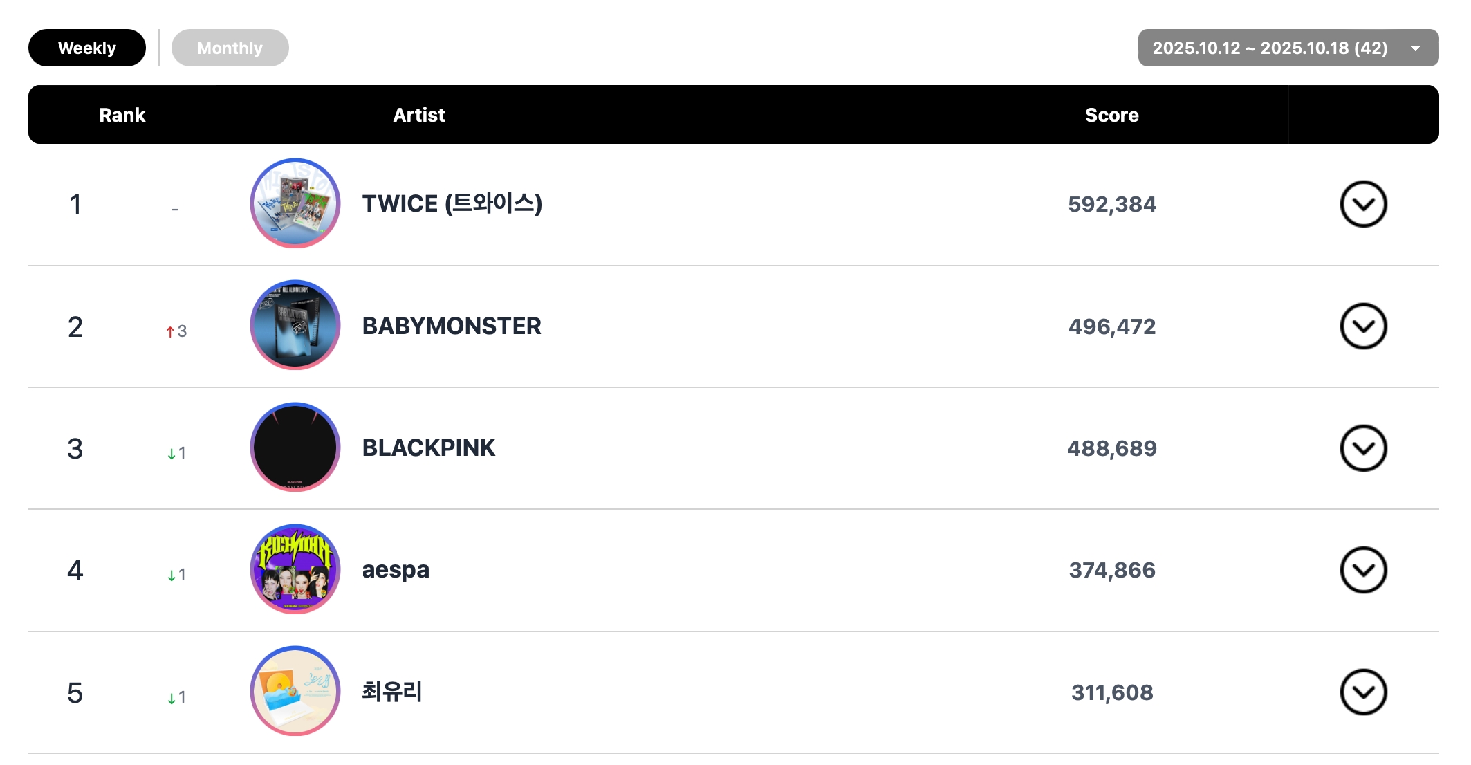
Task: Open the TWICE (트와이스) artist name
Action: (452, 203)
